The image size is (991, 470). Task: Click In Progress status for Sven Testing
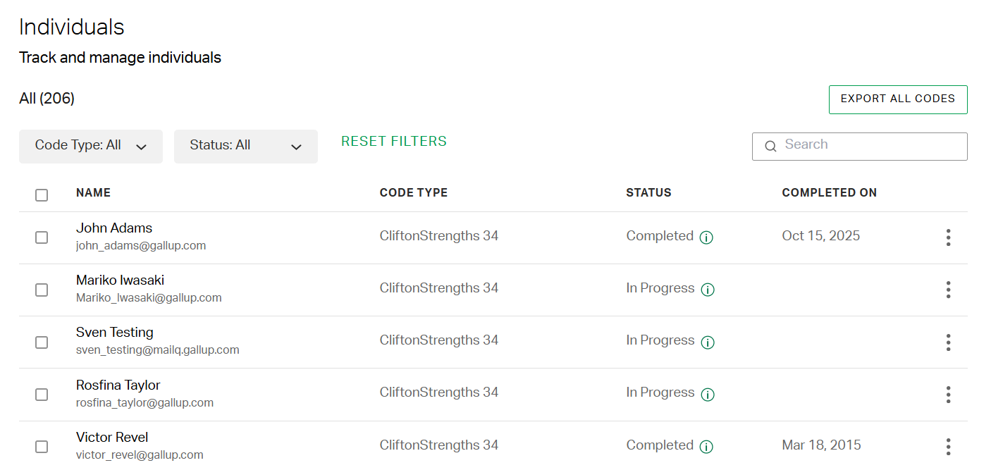tap(660, 340)
